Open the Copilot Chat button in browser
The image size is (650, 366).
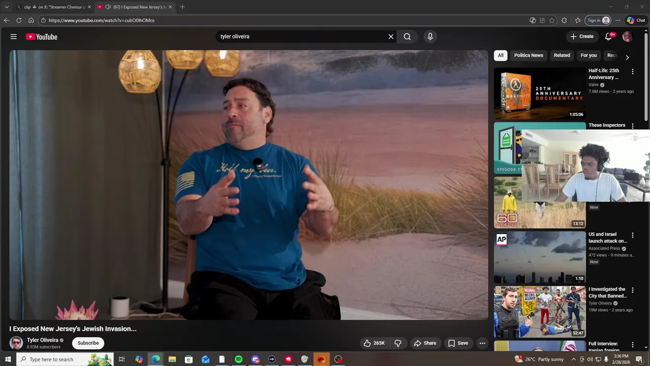point(636,20)
